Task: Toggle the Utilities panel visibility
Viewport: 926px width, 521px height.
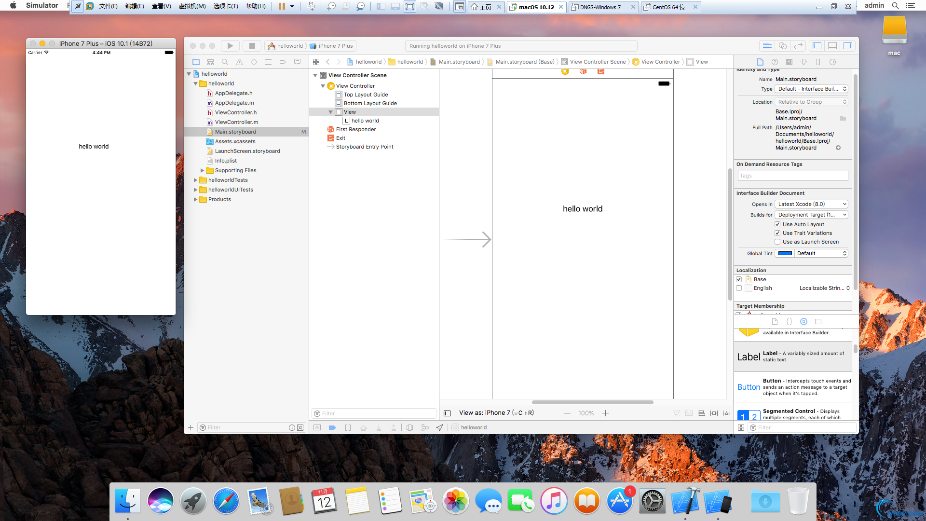Action: tap(848, 46)
